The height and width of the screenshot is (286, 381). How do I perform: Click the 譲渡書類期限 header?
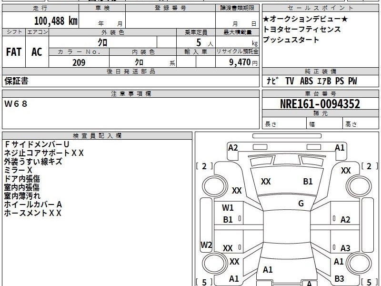[x=237, y=8]
